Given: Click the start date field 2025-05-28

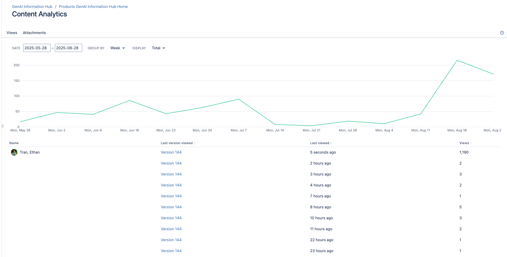Looking at the screenshot, I should pos(37,48).
